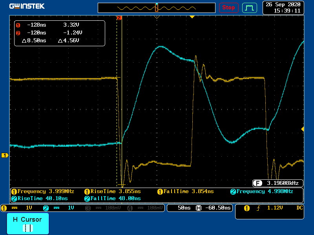Click the 1.12V trigger level readout
Screen dimensions: 314x235
(x=275, y=208)
